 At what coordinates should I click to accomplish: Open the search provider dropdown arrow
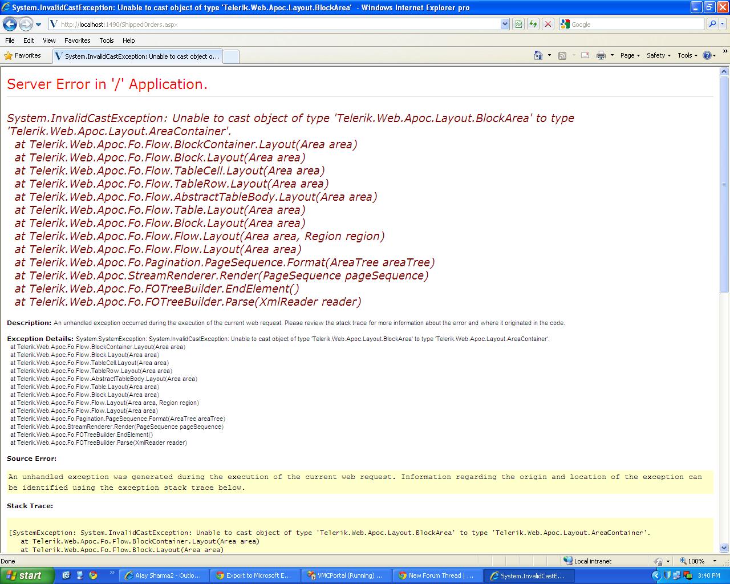tap(723, 24)
